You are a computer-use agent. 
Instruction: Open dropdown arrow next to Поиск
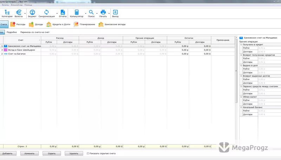[x=97, y=14]
